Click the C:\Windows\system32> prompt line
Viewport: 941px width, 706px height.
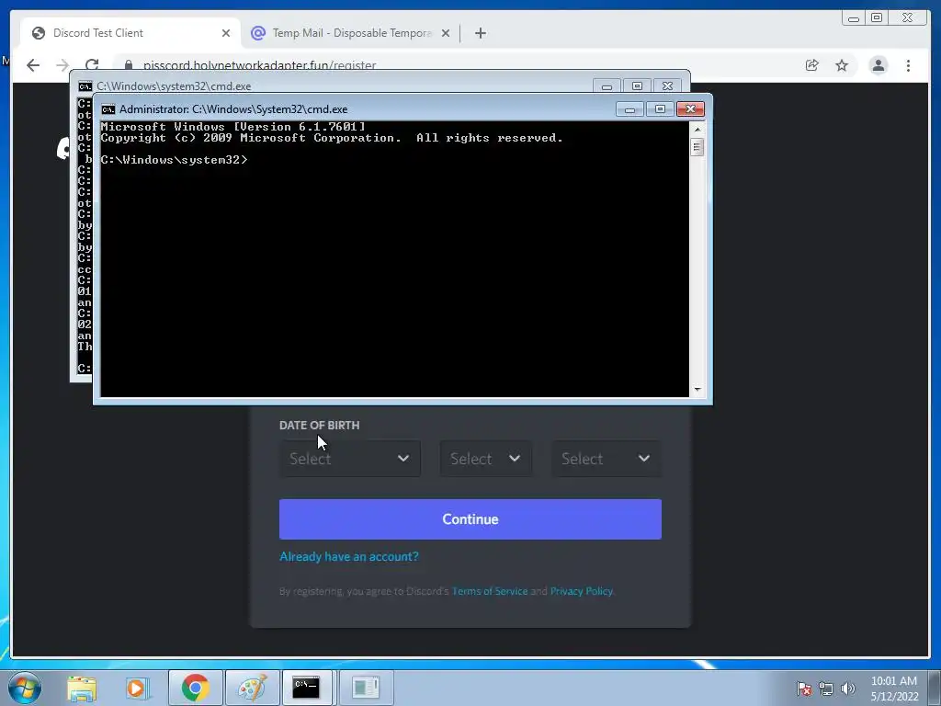coord(174,160)
